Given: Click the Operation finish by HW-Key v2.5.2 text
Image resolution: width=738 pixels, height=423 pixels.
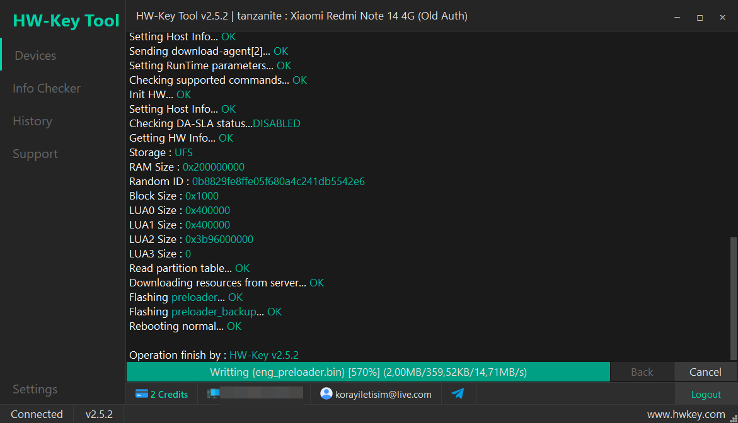Looking at the screenshot, I should coord(214,355).
